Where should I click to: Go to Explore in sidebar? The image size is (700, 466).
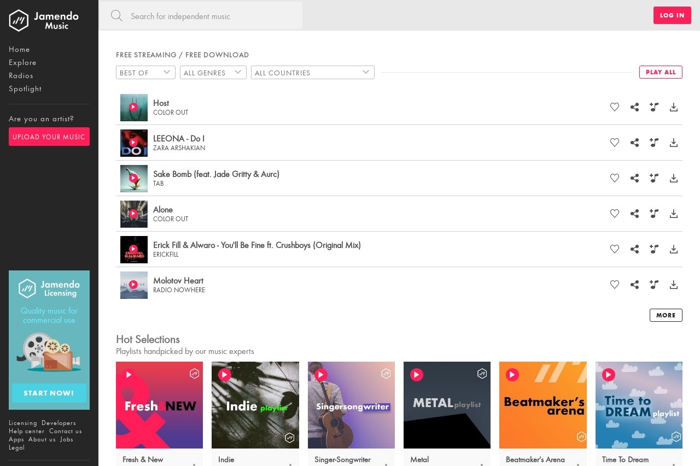pyautogui.click(x=22, y=62)
